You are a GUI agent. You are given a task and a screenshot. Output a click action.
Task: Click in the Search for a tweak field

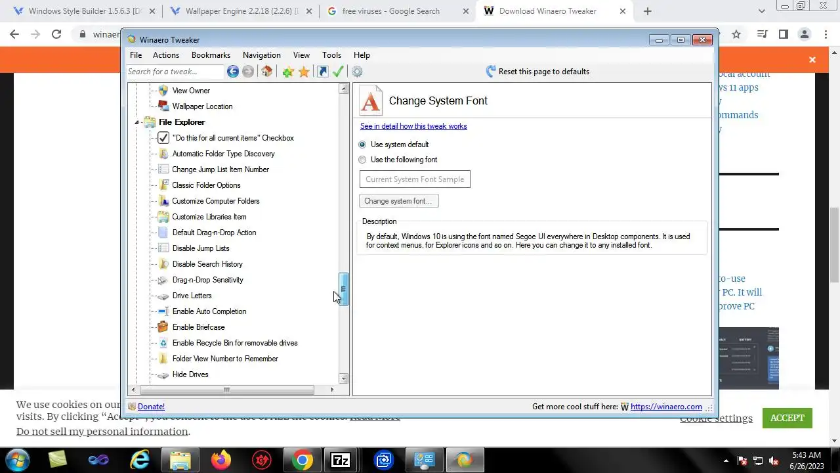click(x=175, y=72)
